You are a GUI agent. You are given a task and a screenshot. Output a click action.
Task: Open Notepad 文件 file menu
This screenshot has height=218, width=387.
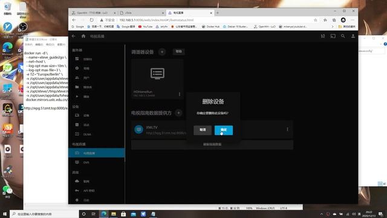click(28, 44)
